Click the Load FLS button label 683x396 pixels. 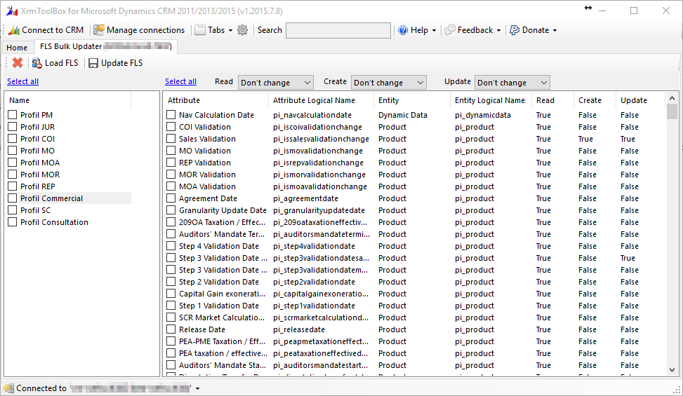[x=61, y=63]
